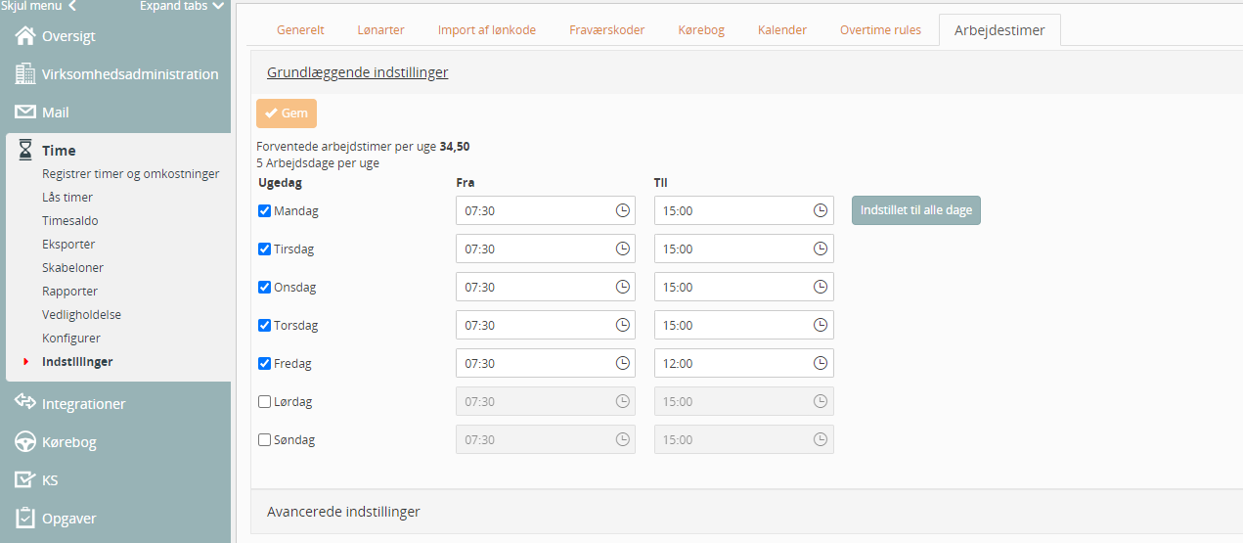Click the Integrationer arrows icon
The height and width of the screenshot is (543, 1243).
[25, 403]
